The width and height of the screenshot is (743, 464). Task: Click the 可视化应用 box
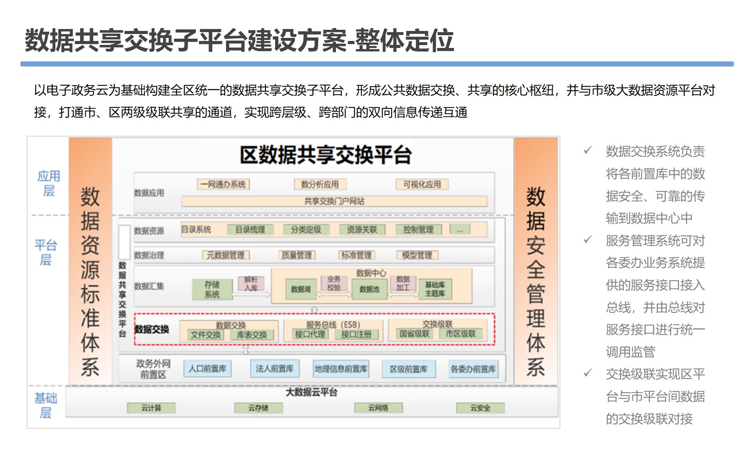(422, 184)
